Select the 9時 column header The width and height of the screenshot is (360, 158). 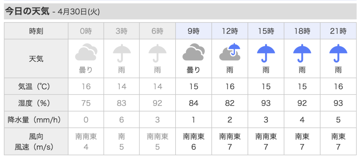point(194,31)
